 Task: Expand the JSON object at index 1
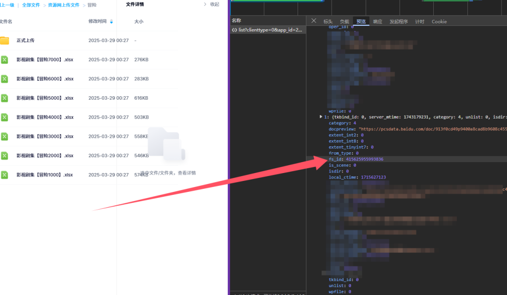pyautogui.click(x=321, y=117)
